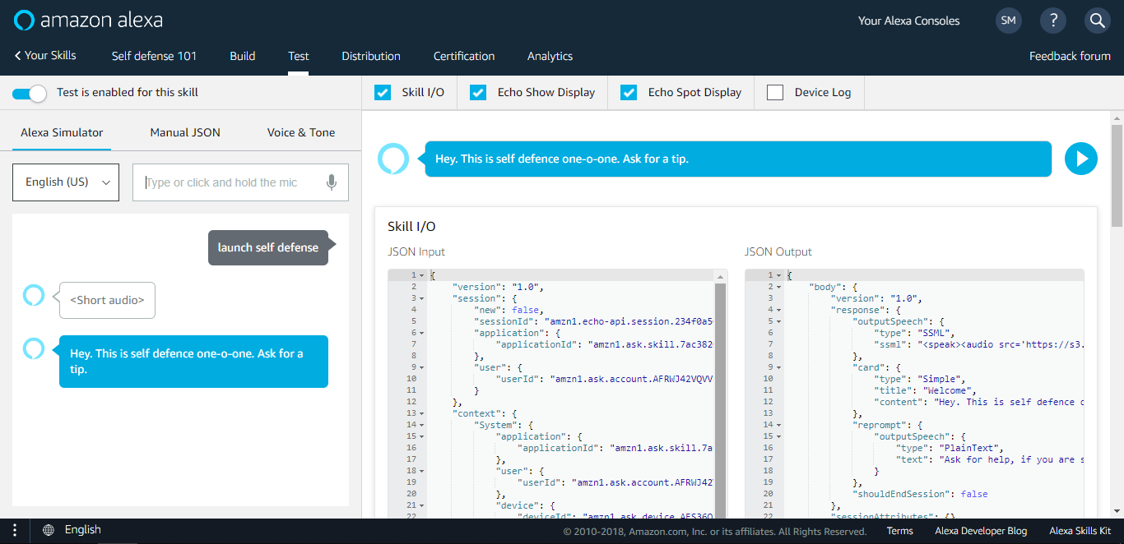Open the Alexa Skills Kit link
1124x544 pixels.
coord(1080,531)
